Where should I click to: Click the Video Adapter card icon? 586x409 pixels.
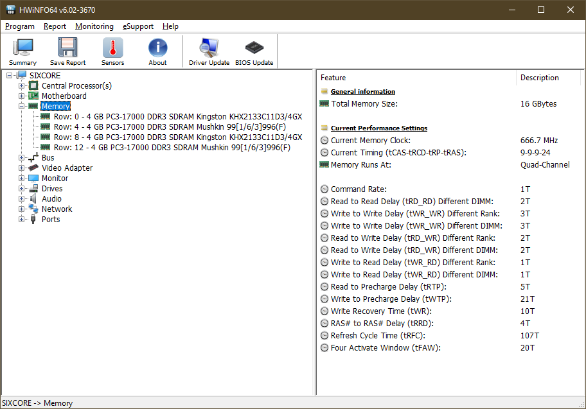tap(33, 168)
